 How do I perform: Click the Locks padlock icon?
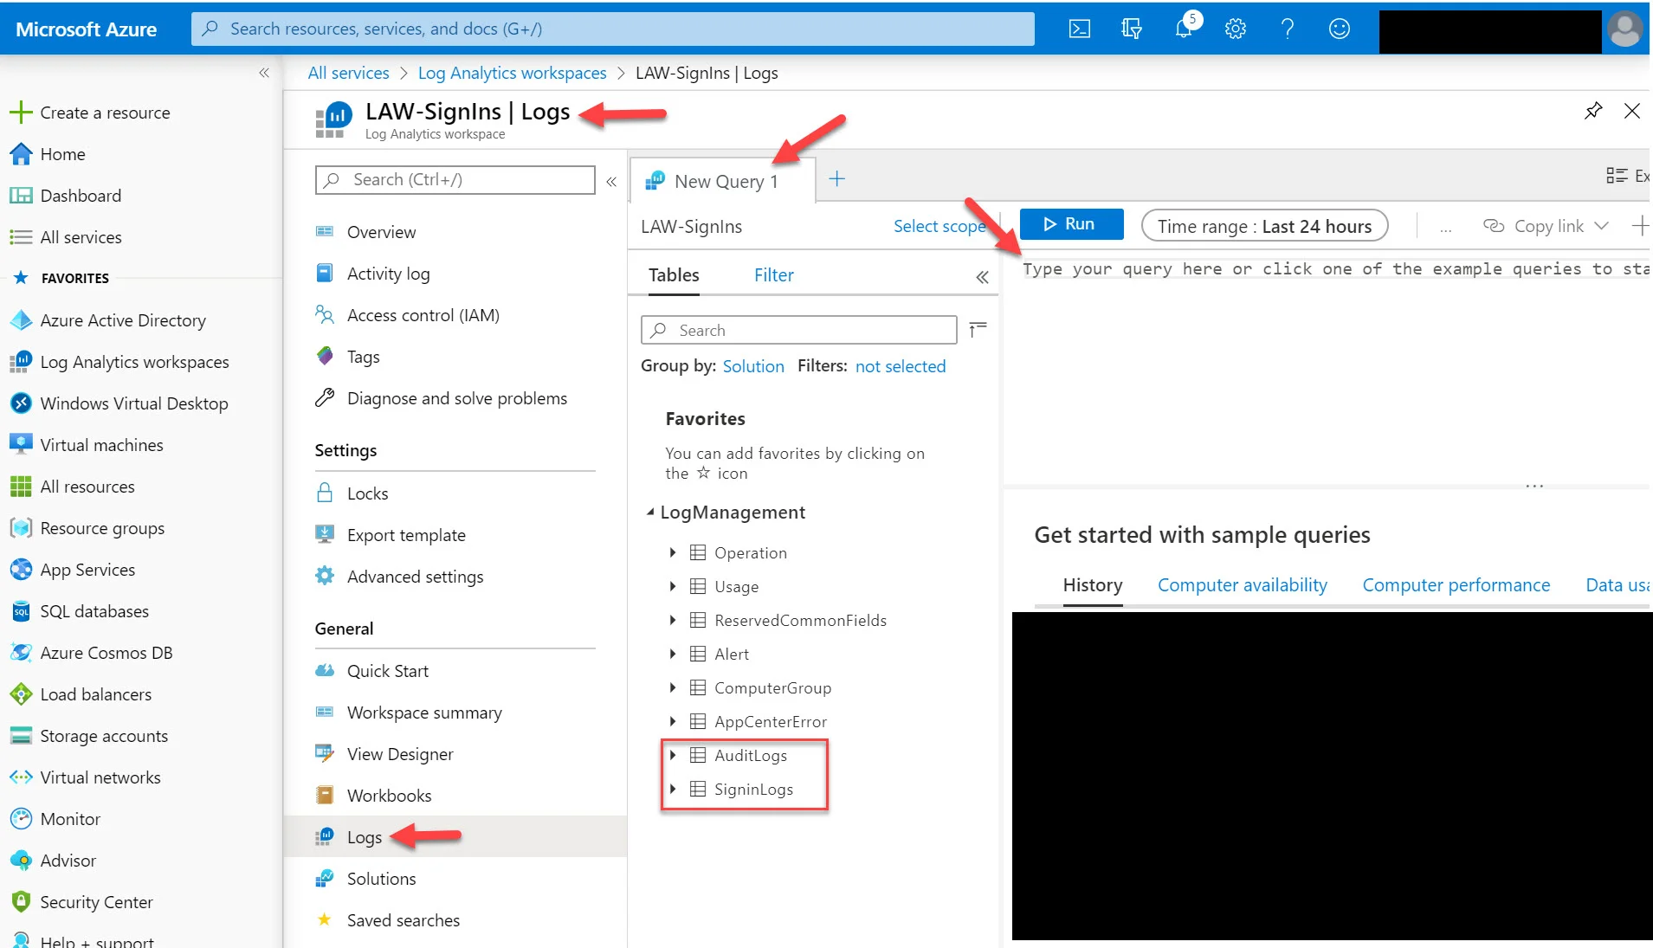coord(325,493)
